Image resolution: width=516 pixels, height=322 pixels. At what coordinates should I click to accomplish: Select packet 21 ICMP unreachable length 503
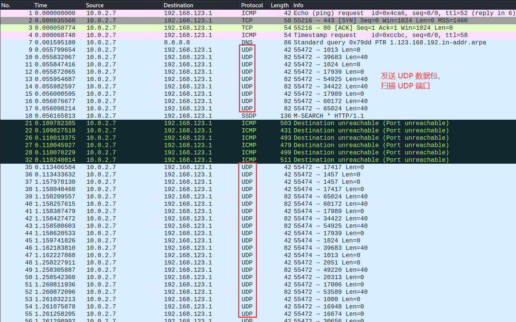click(x=258, y=123)
